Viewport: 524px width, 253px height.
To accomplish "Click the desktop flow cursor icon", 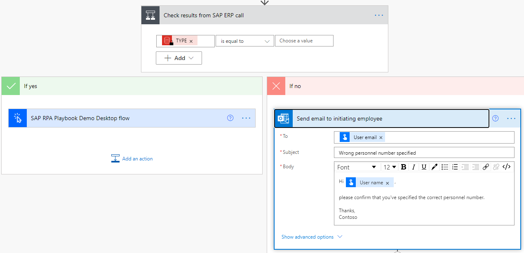I will [x=18, y=118].
